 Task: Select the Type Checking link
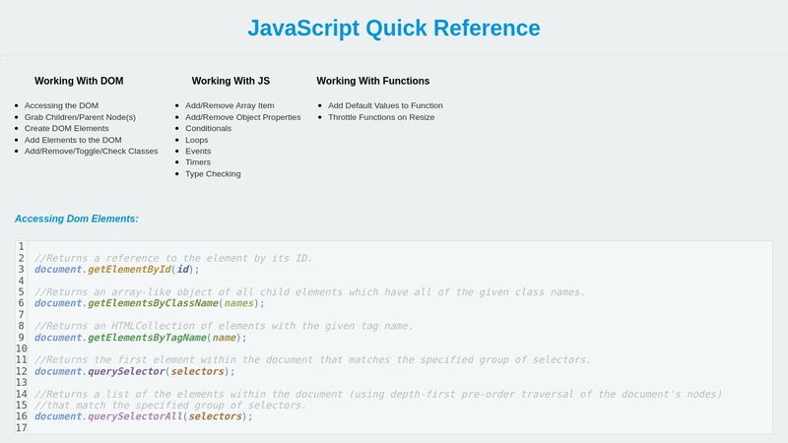point(213,174)
